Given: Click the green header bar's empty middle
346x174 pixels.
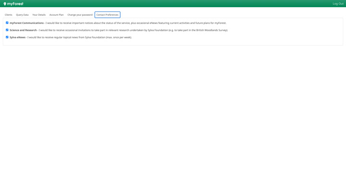Looking at the screenshot, I should [x=176, y=3].
